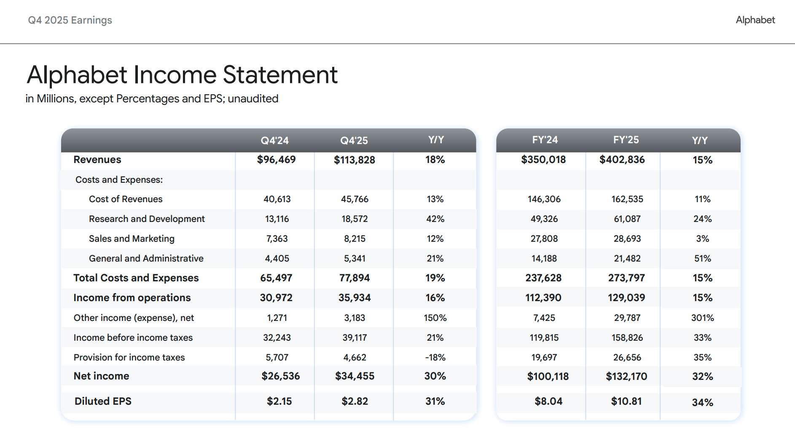Select the General and Administrative row label
The height and width of the screenshot is (438, 795).
pos(146,259)
